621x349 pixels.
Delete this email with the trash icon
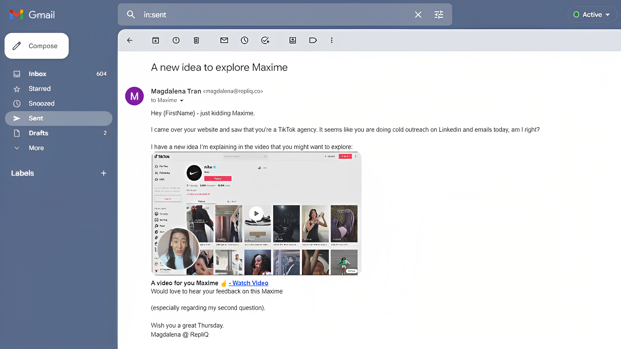click(196, 40)
